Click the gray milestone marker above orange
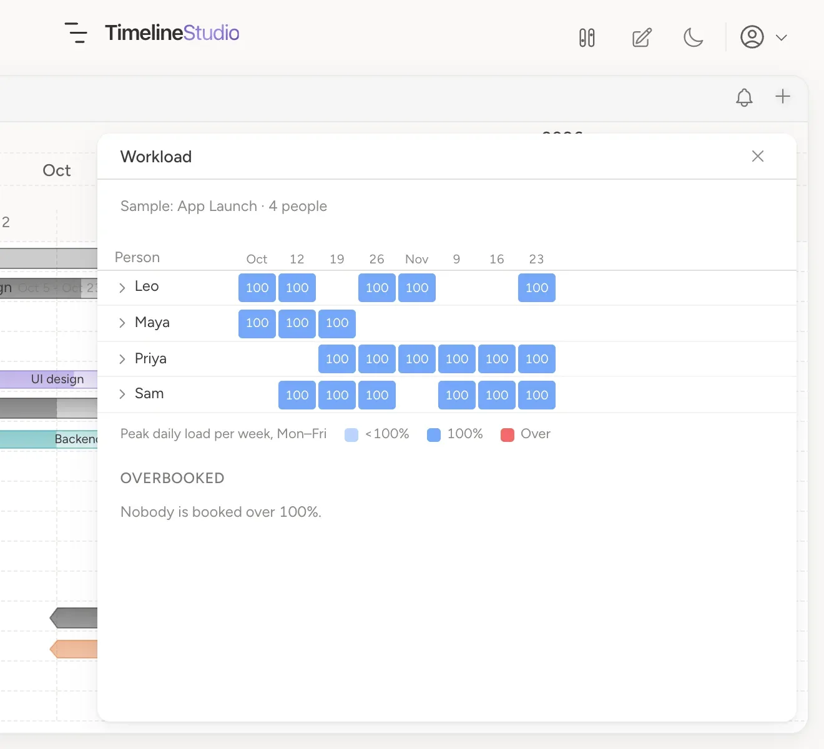This screenshot has width=824, height=749. coord(74,618)
